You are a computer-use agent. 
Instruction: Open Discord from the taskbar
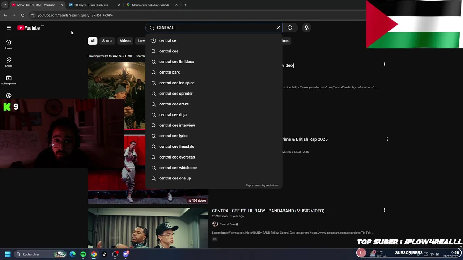pyautogui.click(x=126, y=254)
